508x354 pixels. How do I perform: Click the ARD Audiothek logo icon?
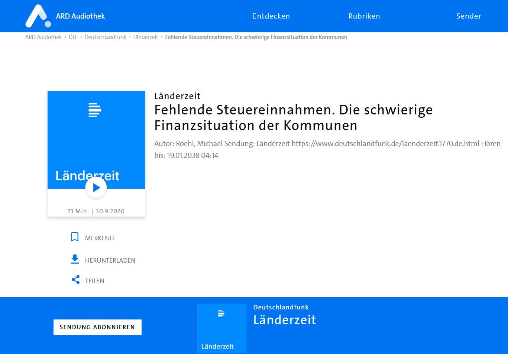(38, 16)
